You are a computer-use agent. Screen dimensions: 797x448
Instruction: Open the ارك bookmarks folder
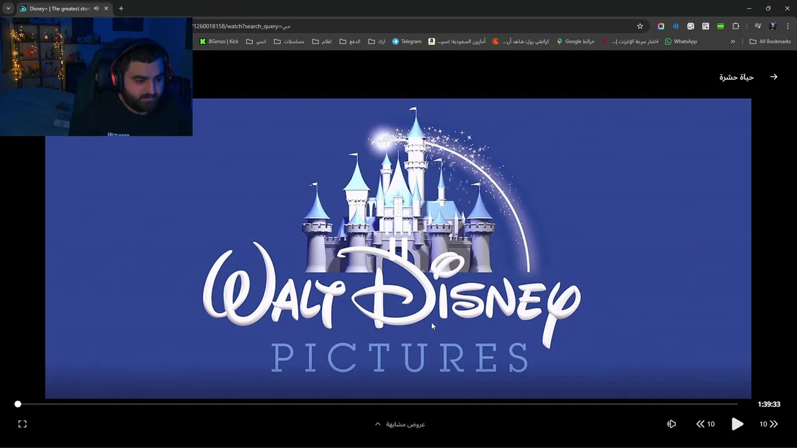pyautogui.click(x=377, y=42)
